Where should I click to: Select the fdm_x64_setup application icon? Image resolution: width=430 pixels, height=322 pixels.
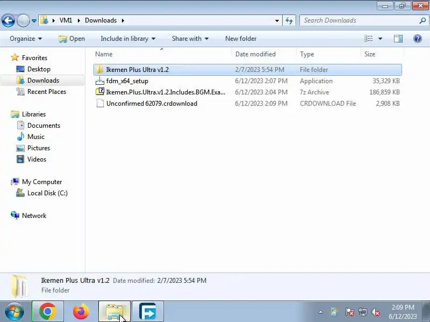click(100, 81)
